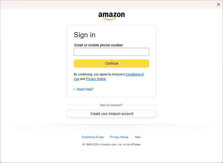Open the footer Conditions of Use link
This screenshot has width=223, height=163.
click(x=92, y=137)
